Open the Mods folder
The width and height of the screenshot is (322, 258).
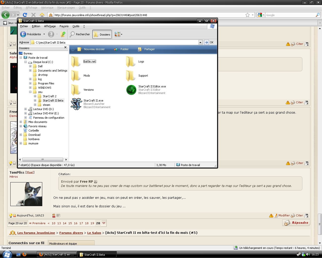coord(76,76)
